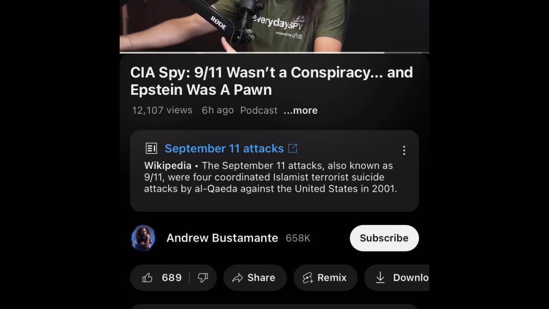This screenshot has width=549, height=309.
Task: Click the 689 likes count
Action: pyautogui.click(x=172, y=278)
